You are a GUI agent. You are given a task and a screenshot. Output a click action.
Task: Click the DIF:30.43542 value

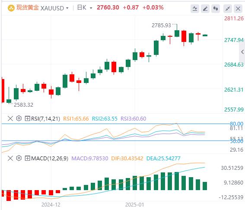coord(127,159)
